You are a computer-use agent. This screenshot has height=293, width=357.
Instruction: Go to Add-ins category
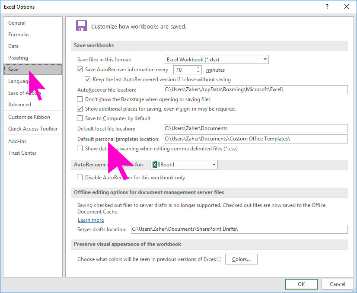tap(33, 141)
